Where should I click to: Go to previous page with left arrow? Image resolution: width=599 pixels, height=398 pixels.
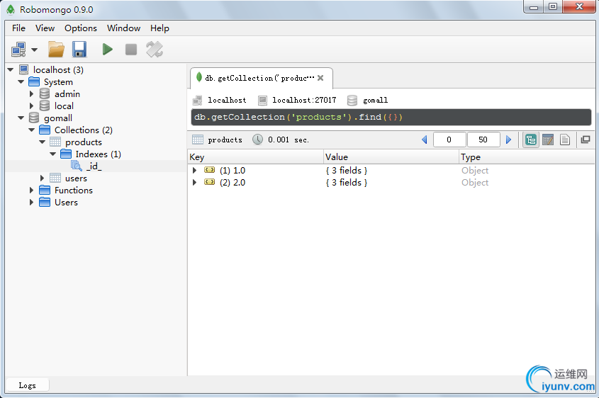425,140
